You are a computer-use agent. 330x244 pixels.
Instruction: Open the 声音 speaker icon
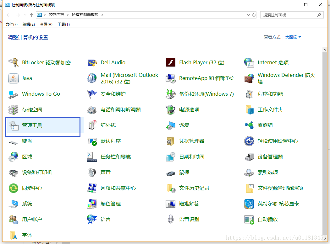click(x=92, y=172)
